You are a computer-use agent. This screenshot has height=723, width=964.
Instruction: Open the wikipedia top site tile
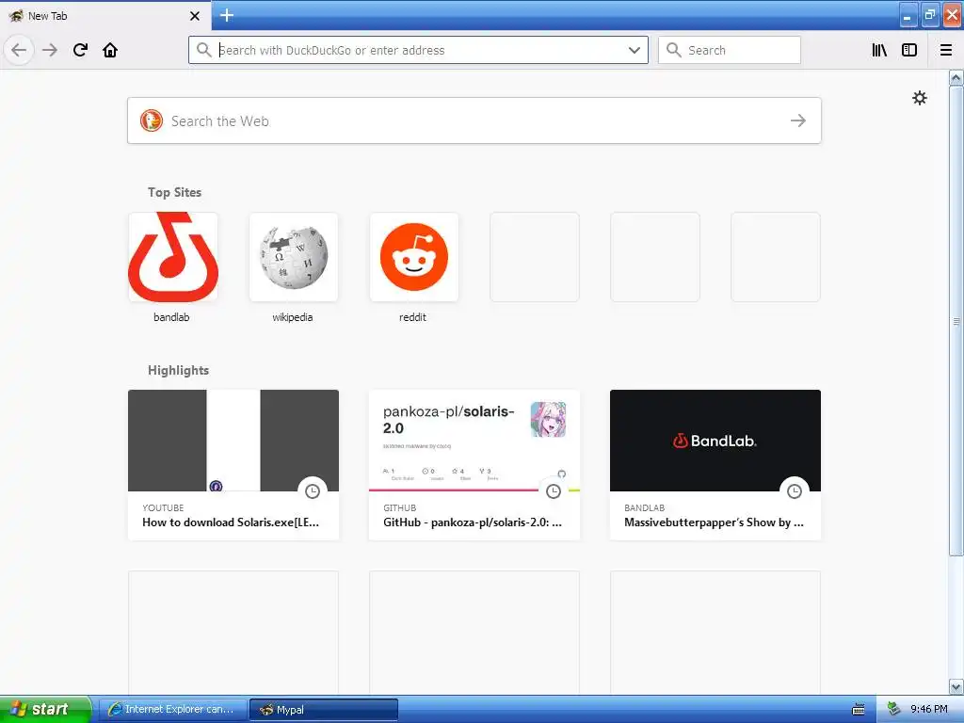tap(294, 257)
